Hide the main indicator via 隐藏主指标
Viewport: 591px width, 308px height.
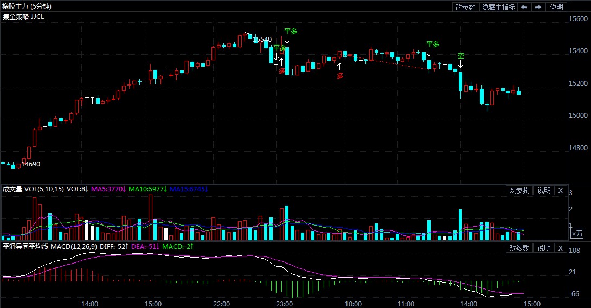[498, 7]
